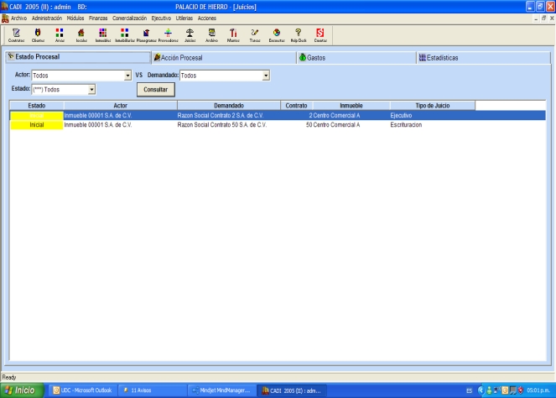556x398 pixels.
Task: Open the Encuestas toolbar icon
Action: tap(277, 34)
